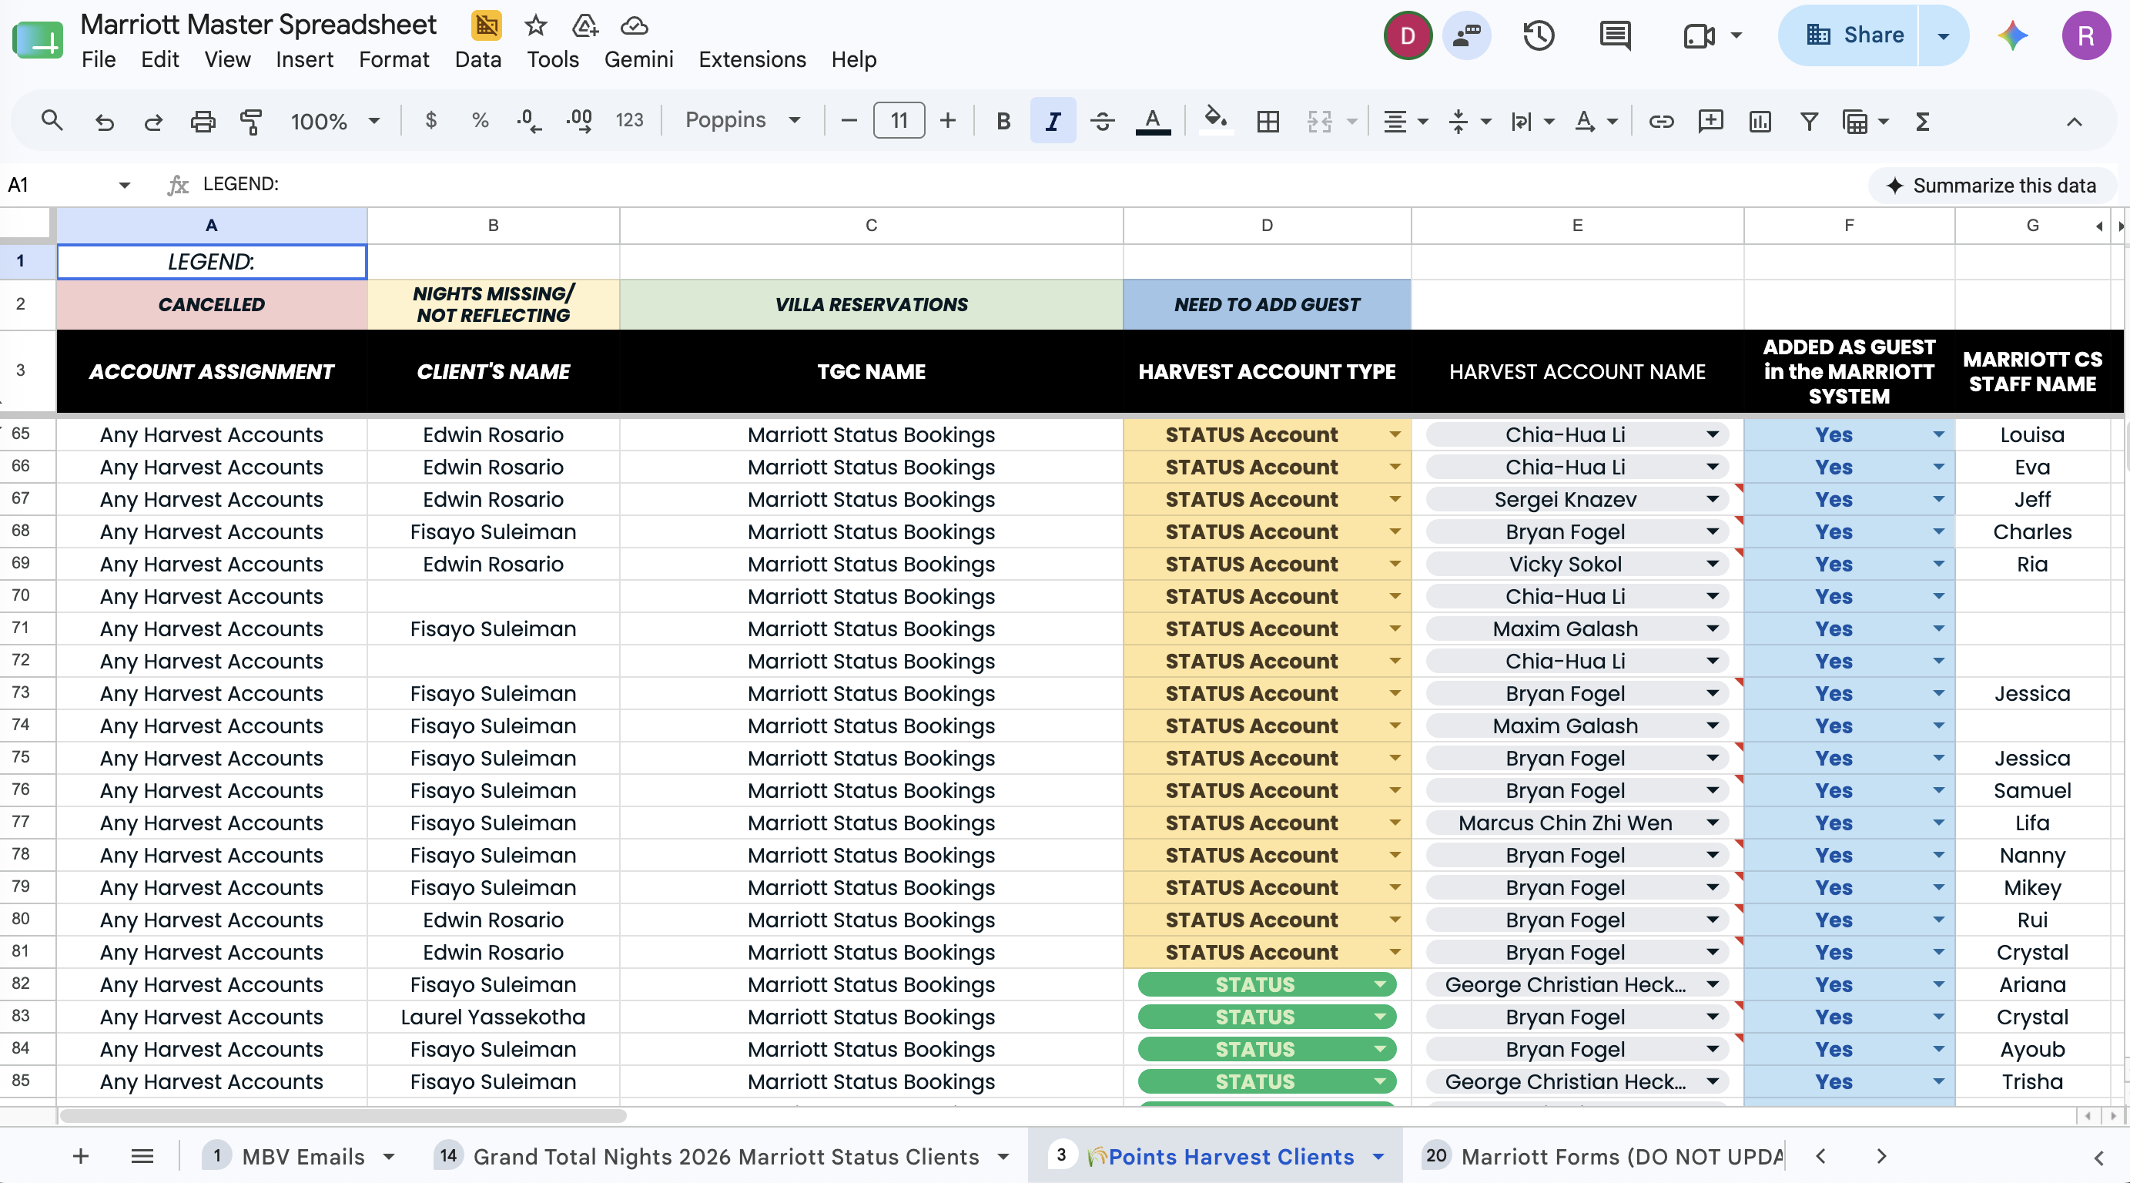Toggle bold formatting

click(1003, 122)
